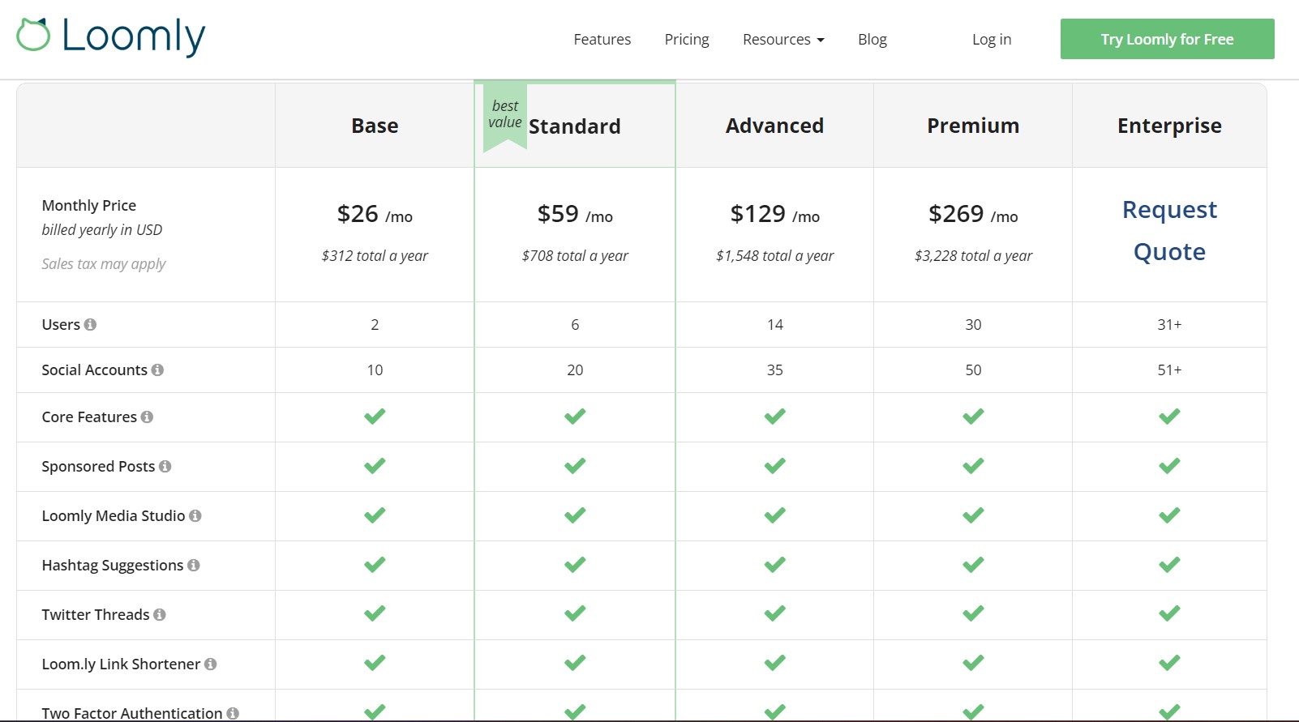Click the Request Quote link

(x=1169, y=231)
